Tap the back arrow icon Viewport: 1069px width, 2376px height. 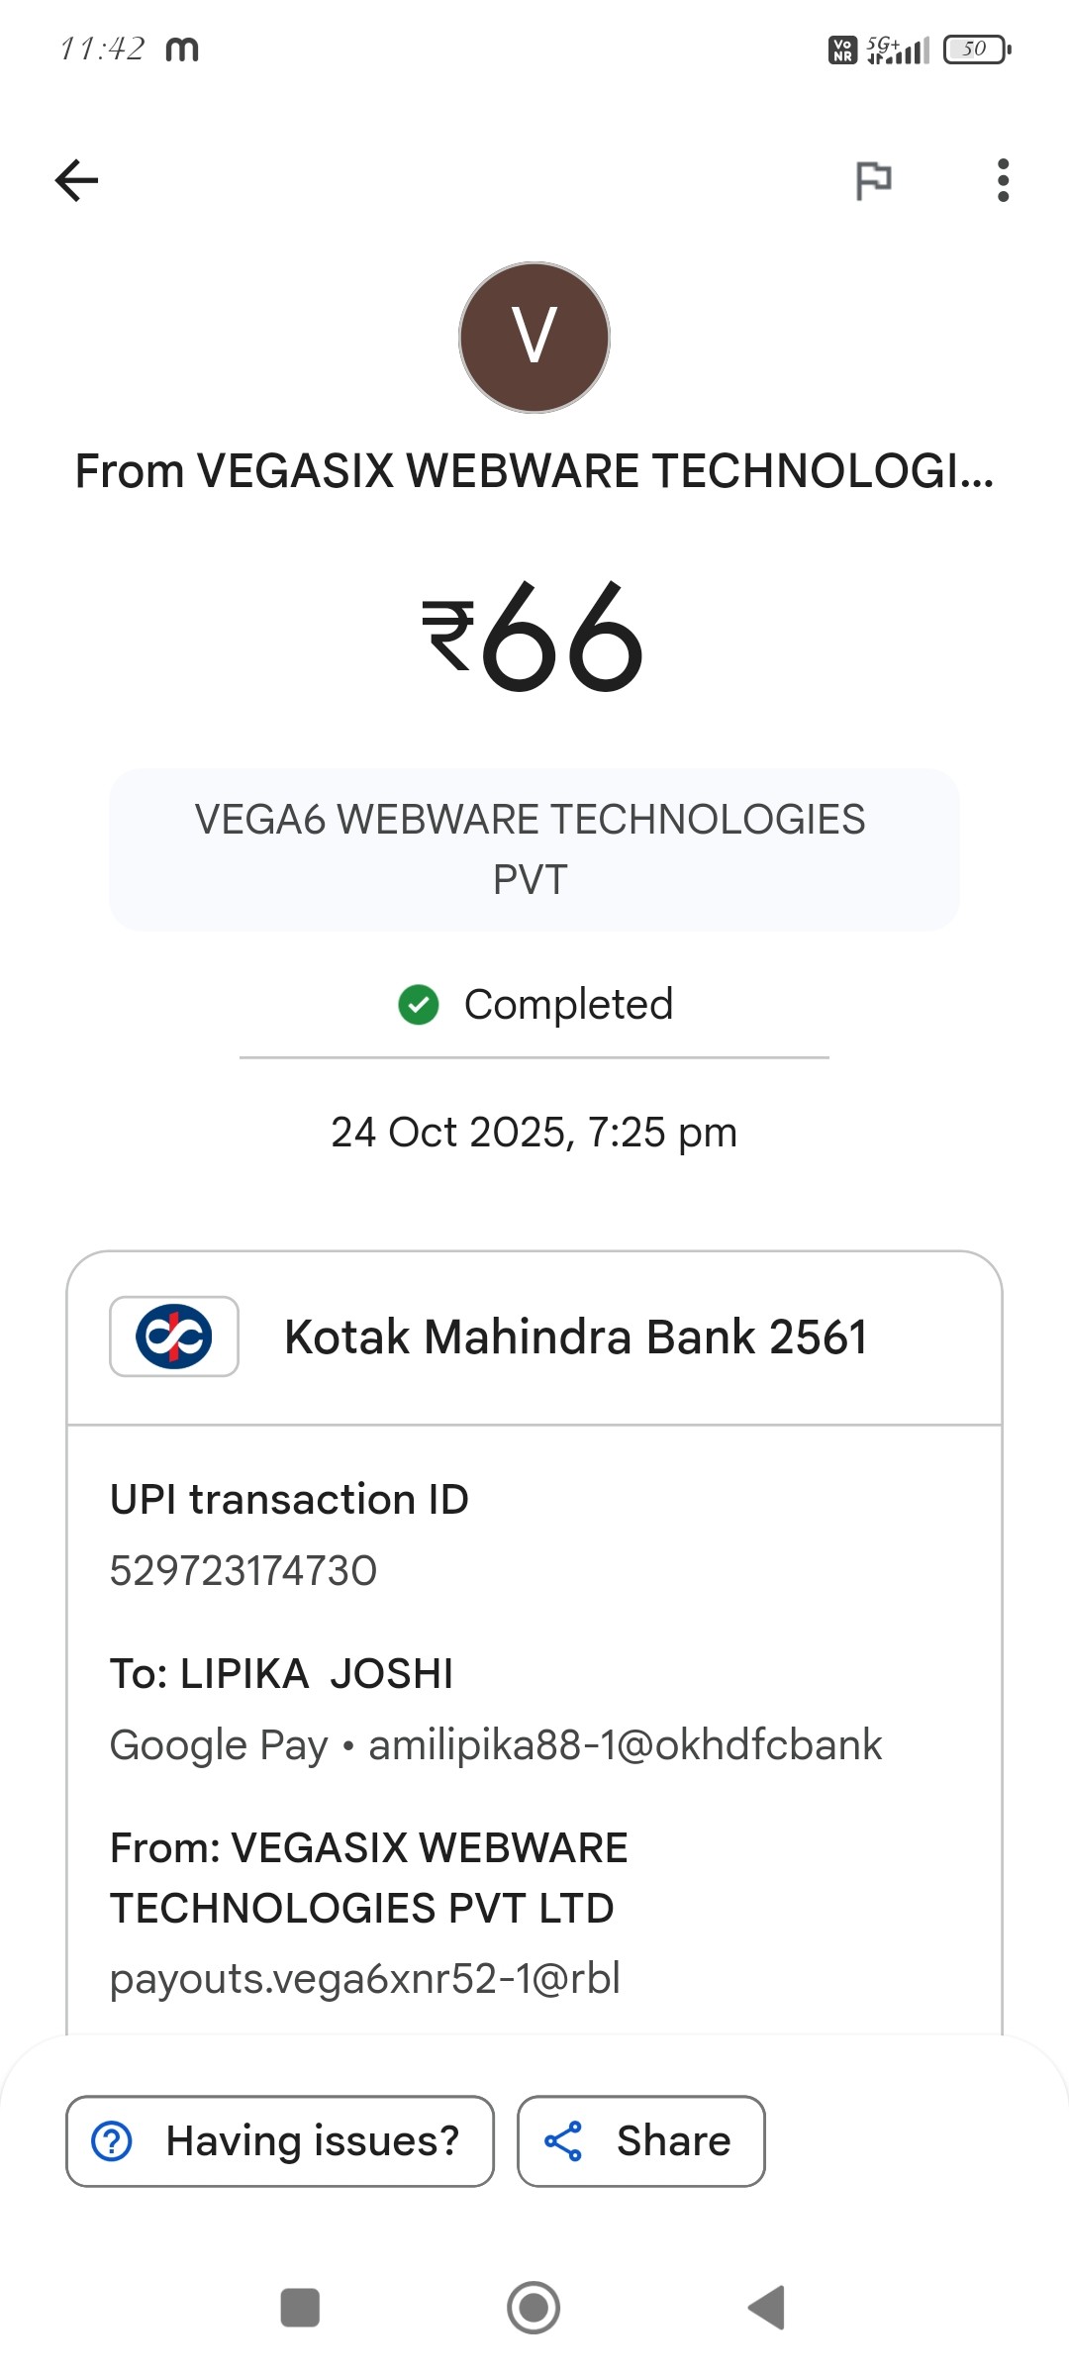click(x=76, y=180)
